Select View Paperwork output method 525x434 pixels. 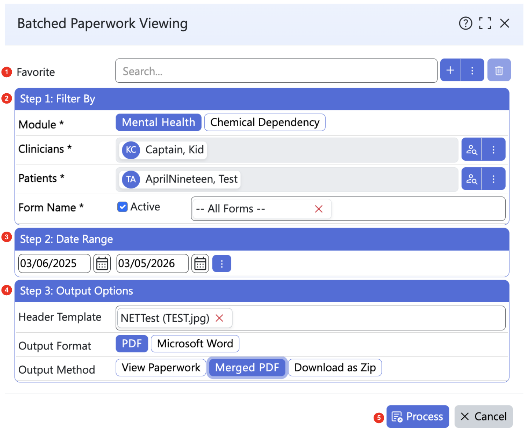pyautogui.click(x=161, y=367)
